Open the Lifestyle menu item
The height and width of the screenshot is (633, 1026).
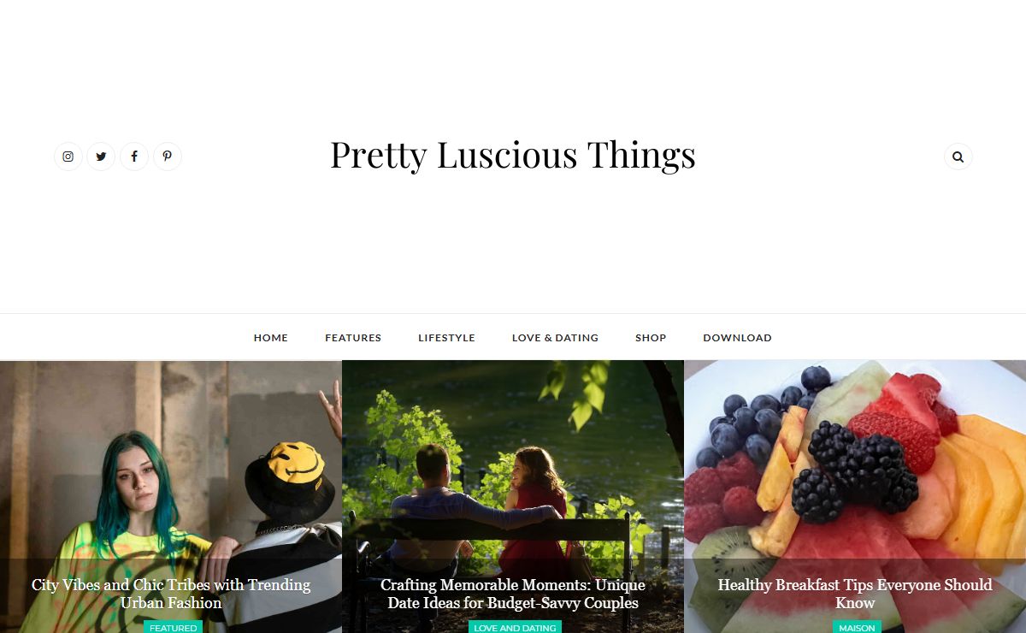pos(446,338)
